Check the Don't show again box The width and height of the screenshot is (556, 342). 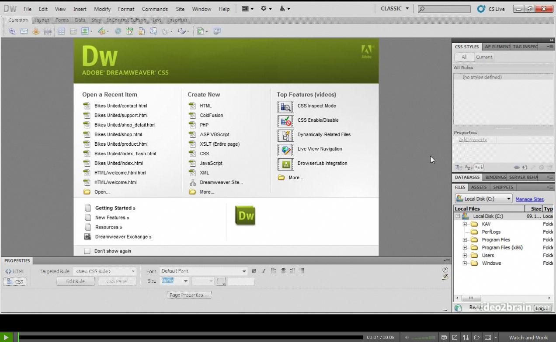(87, 251)
